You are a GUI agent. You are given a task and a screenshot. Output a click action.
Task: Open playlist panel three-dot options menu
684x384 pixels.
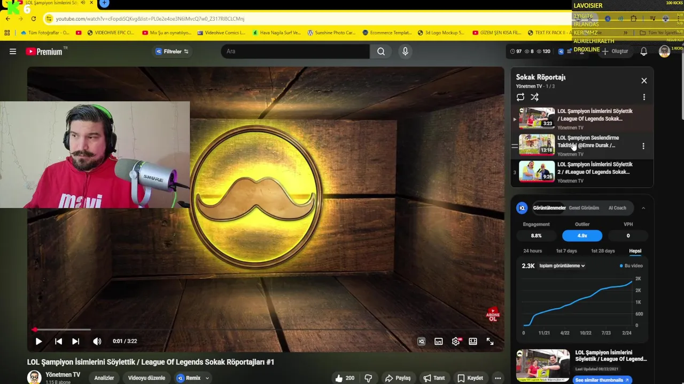click(644, 97)
